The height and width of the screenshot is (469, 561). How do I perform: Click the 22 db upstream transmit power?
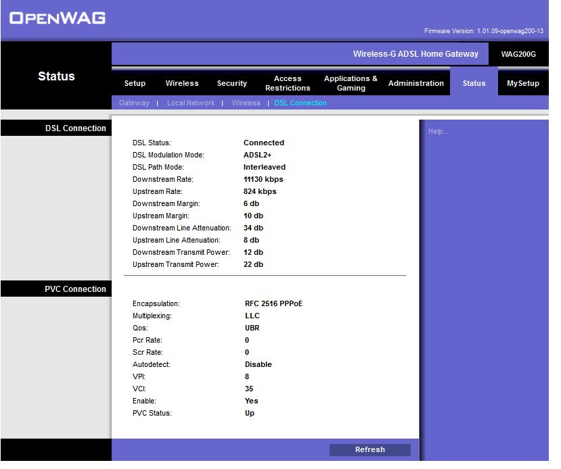[x=253, y=264]
